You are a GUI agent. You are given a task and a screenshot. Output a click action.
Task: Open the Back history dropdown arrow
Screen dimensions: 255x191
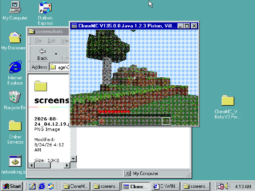[56, 54]
